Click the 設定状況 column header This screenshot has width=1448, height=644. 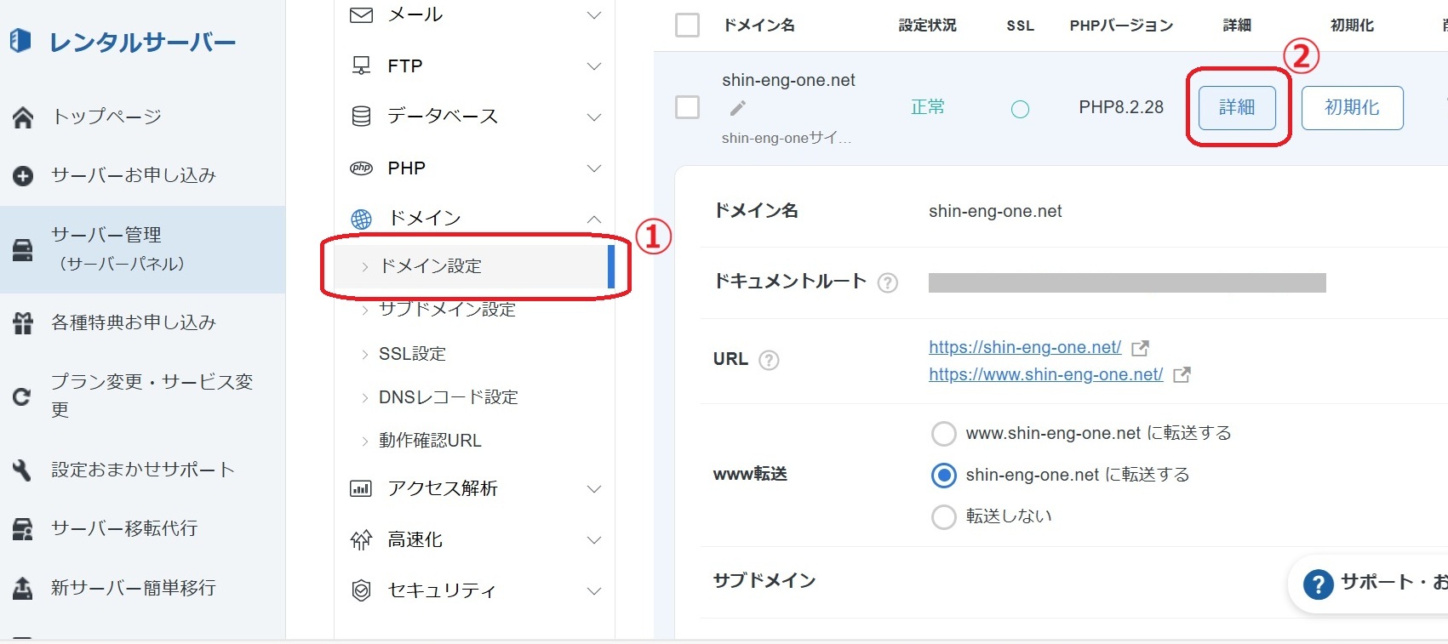928,26
